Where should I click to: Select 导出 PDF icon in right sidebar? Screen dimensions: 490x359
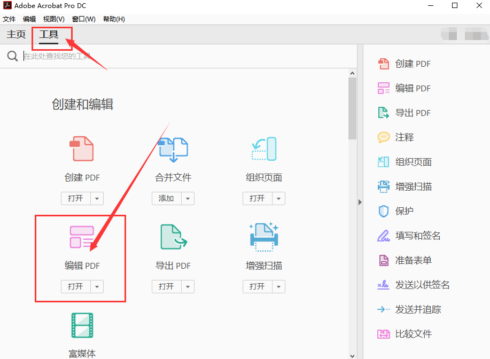pos(384,113)
